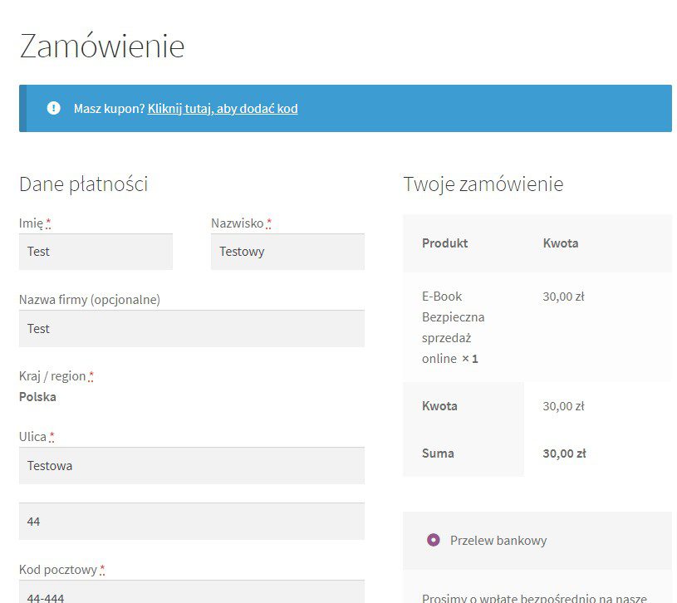Click the required asterisk beside Ulica label
Viewport: 677px width, 603px height.
52,437
